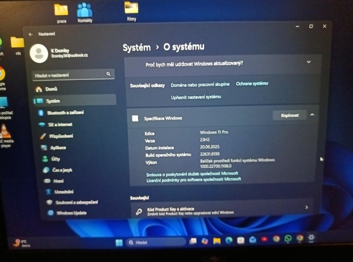Viewport: 353px width, 262px height.
Task: Click the Start button
Action: pos(119,241)
